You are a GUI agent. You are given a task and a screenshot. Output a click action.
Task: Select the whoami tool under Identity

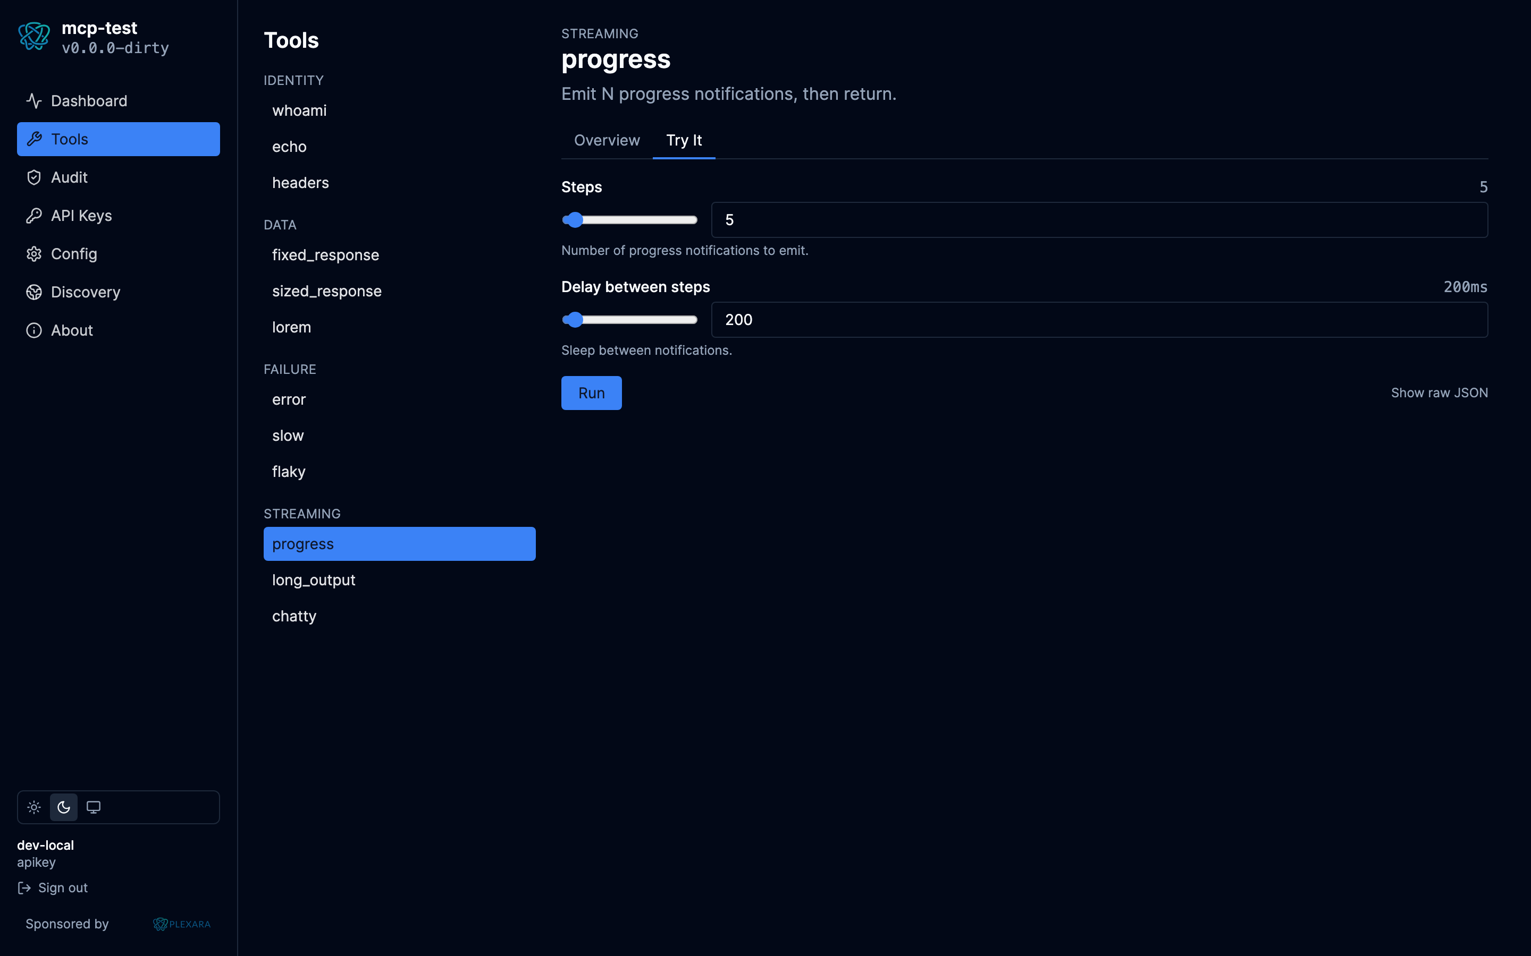299,110
